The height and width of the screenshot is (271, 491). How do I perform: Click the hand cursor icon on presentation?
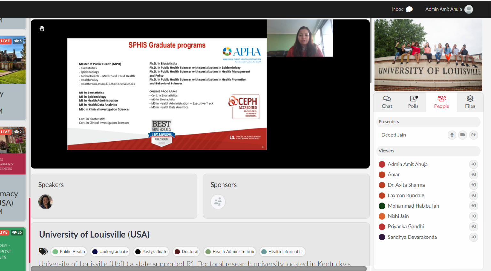tap(42, 29)
